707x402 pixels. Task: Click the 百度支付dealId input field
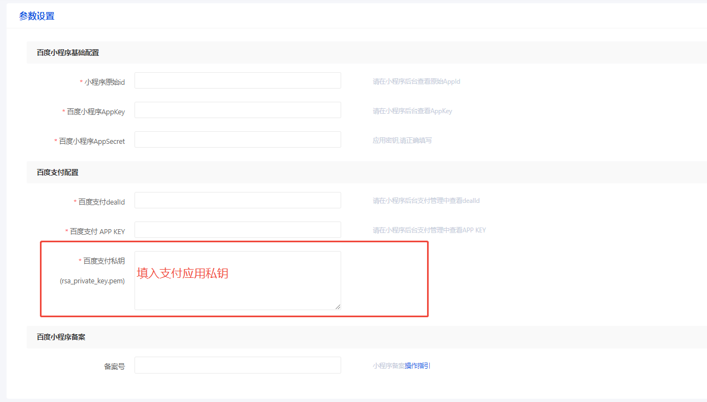237,200
